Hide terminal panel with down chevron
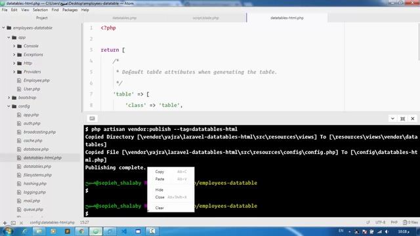The image size is (420, 236). (x=392, y=119)
